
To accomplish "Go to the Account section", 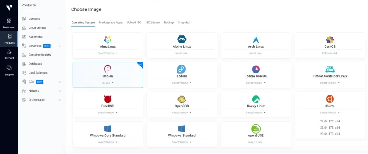I will coord(9,54).
